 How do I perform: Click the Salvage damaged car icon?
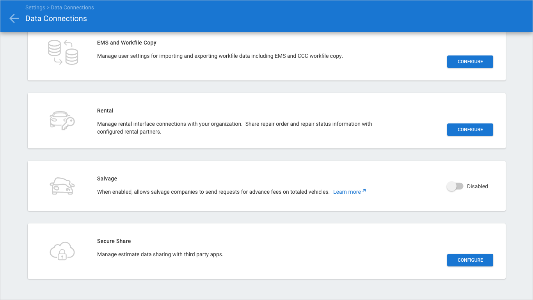coord(62,186)
